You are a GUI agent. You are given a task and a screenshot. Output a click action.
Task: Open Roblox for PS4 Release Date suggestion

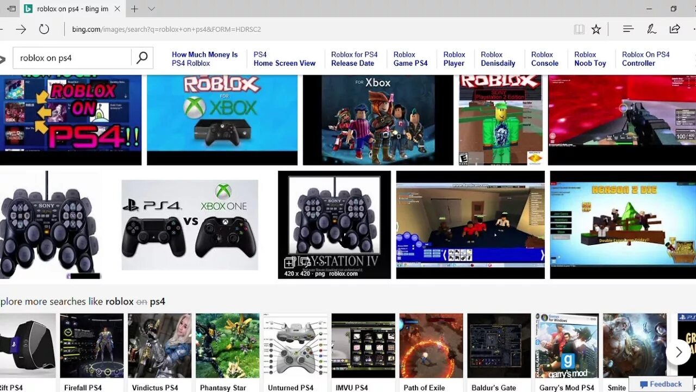[x=354, y=59]
